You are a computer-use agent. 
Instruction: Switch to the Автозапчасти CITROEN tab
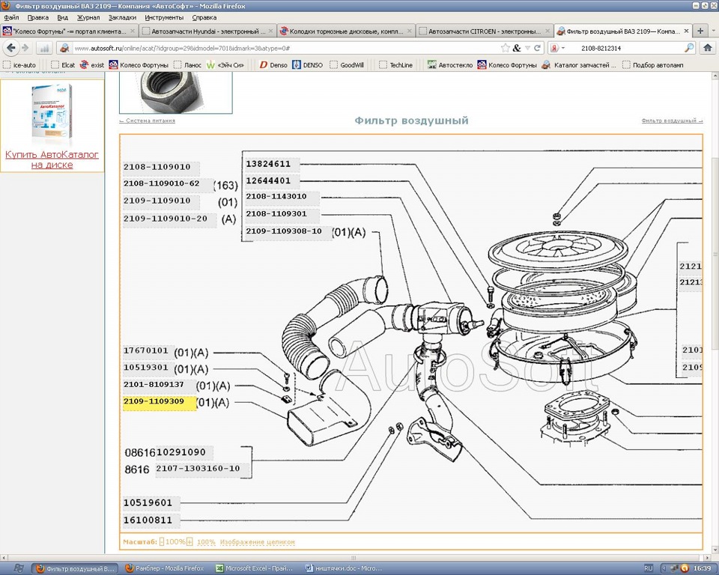[x=485, y=31]
